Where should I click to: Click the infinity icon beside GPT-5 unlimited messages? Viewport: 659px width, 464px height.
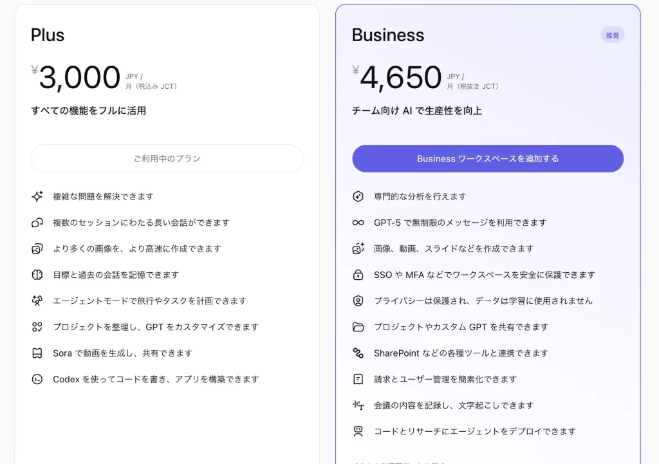(x=358, y=223)
